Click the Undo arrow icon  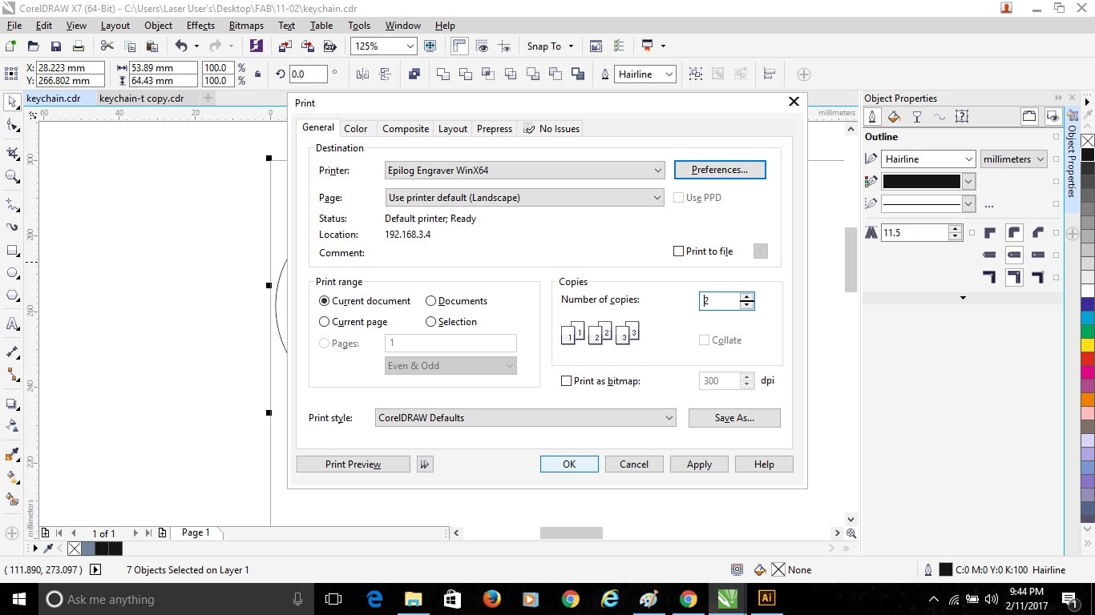pyautogui.click(x=181, y=46)
